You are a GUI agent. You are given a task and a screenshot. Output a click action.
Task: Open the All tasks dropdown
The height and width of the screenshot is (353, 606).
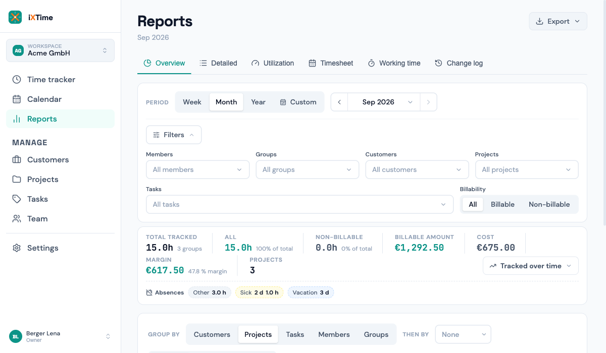(x=299, y=204)
